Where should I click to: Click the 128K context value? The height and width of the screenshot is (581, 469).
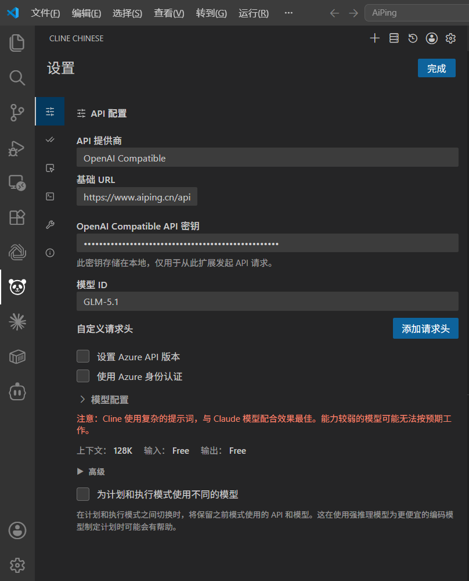point(122,451)
